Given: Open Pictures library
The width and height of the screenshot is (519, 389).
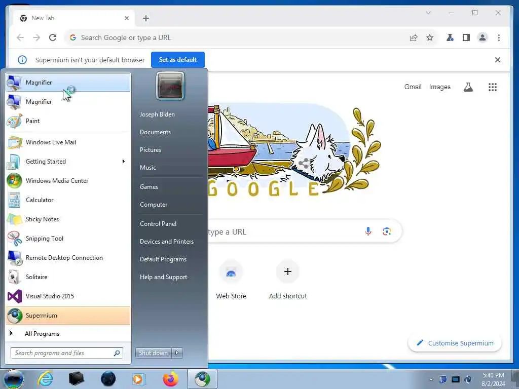Looking at the screenshot, I should (151, 150).
